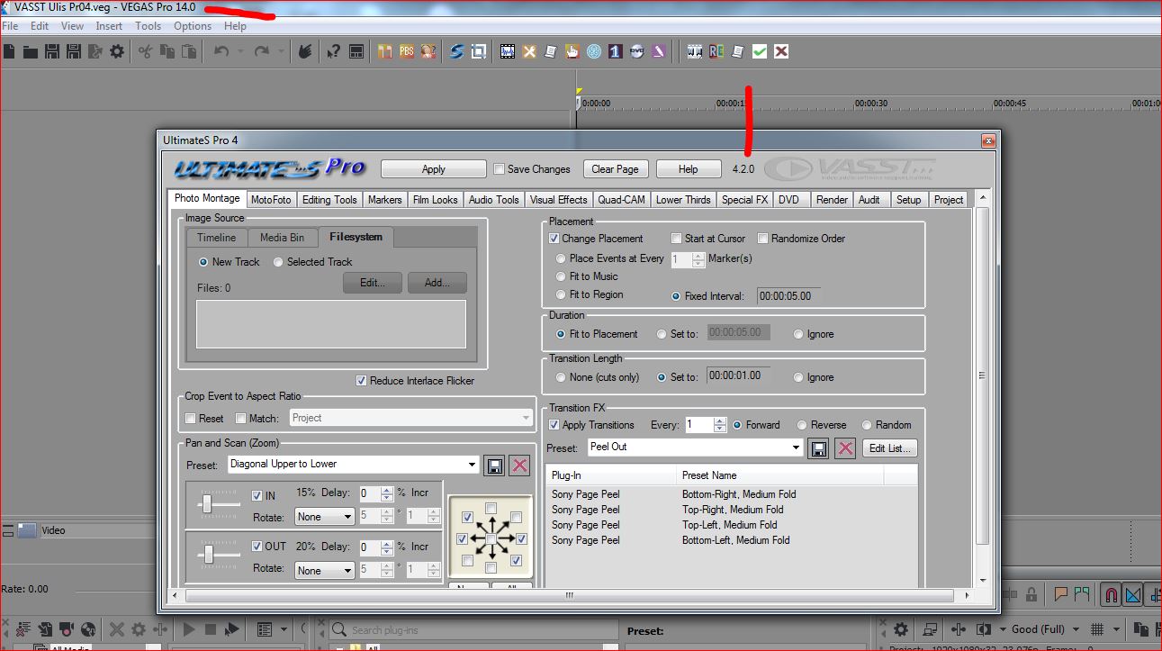Click the red X toolbar icon
This screenshot has height=651, width=1162.
[781, 51]
